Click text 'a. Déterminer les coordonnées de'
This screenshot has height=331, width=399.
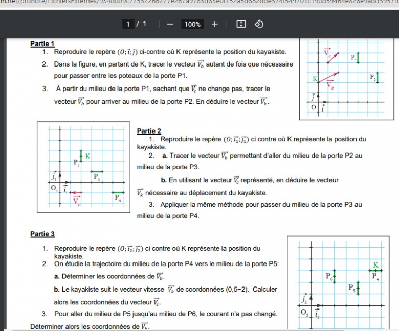click(104, 276)
